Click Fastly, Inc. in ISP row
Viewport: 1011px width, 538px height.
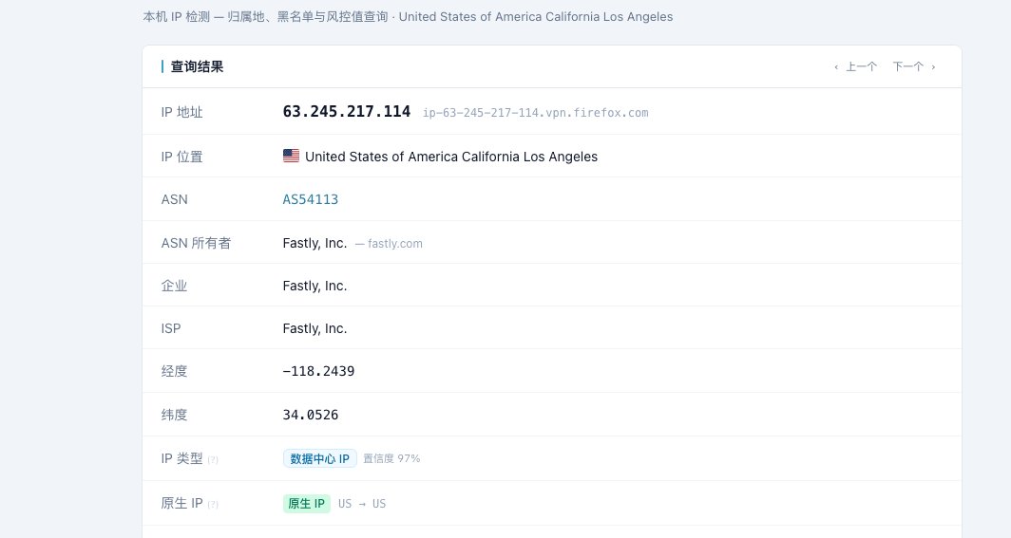click(315, 328)
